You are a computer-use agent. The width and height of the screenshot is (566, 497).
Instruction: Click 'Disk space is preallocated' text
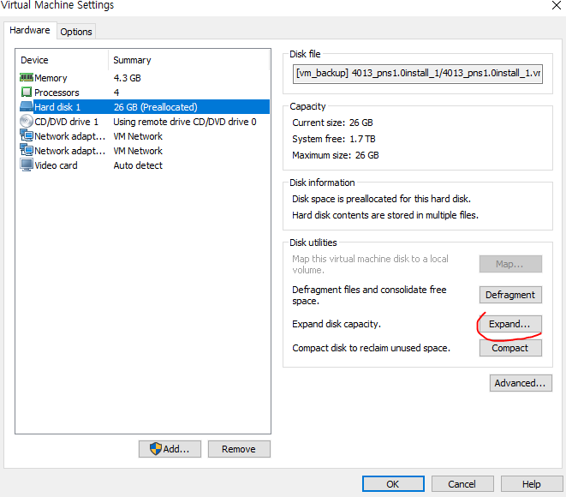(382, 199)
